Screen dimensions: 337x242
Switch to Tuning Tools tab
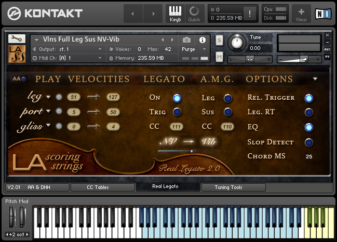click(233, 187)
